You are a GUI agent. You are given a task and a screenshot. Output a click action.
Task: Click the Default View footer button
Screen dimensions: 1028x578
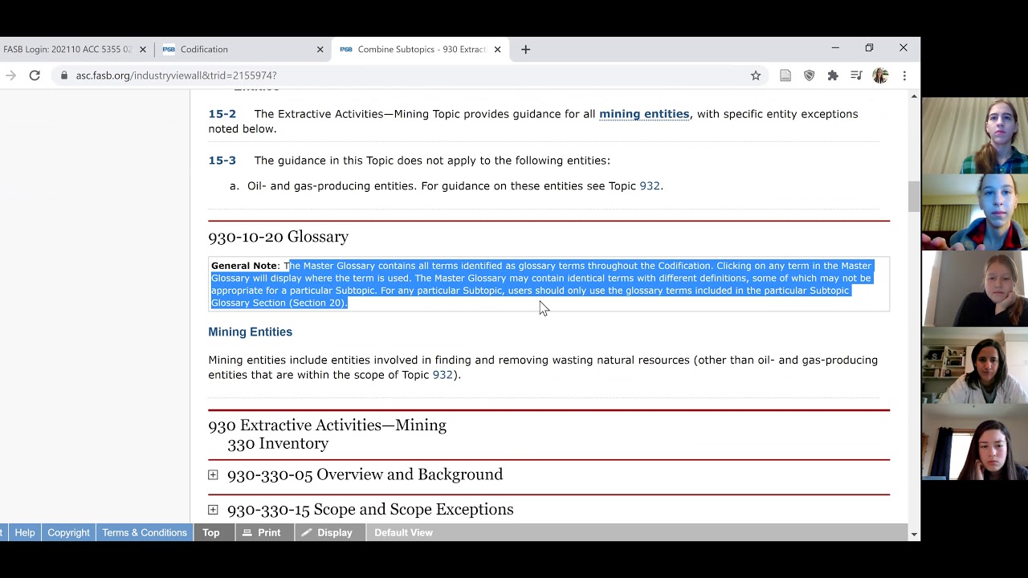(x=403, y=532)
